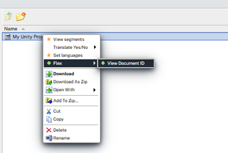Screen dimensions: 228x153
Task: Select View Document ID in Flex submenu
Action: click(126, 63)
